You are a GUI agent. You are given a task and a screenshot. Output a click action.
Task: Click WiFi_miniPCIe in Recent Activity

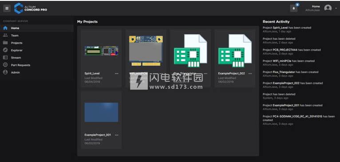pos(282,61)
